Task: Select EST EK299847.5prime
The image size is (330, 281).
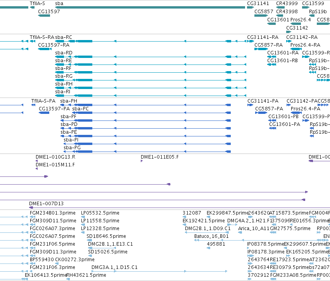Action: point(228,213)
